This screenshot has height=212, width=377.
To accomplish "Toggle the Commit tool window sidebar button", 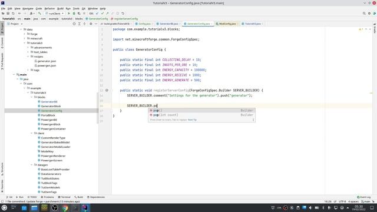I will (x=2, y=43).
